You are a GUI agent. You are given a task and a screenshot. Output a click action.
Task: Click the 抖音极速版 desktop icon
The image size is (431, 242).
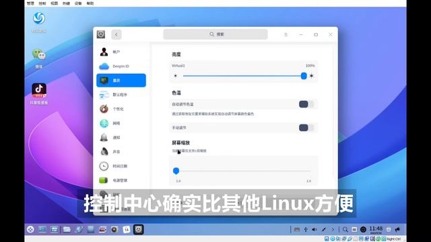(39, 94)
